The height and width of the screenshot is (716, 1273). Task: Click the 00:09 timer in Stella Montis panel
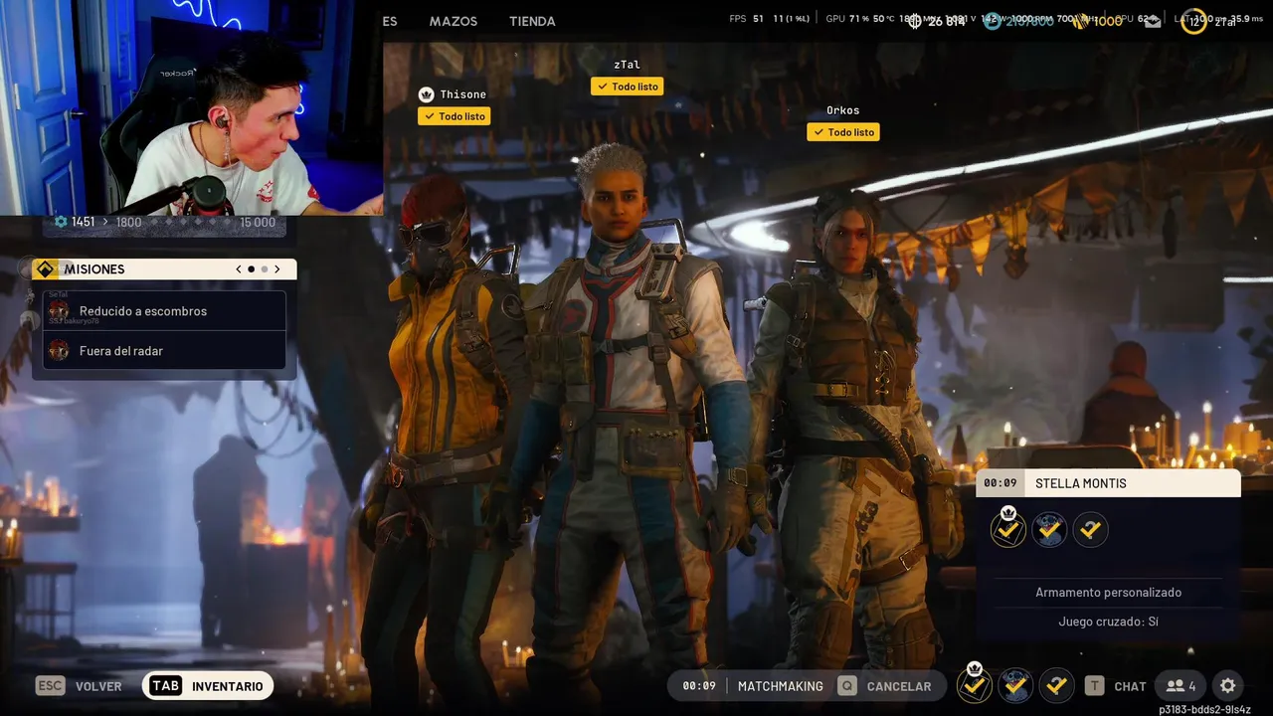click(1000, 483)
